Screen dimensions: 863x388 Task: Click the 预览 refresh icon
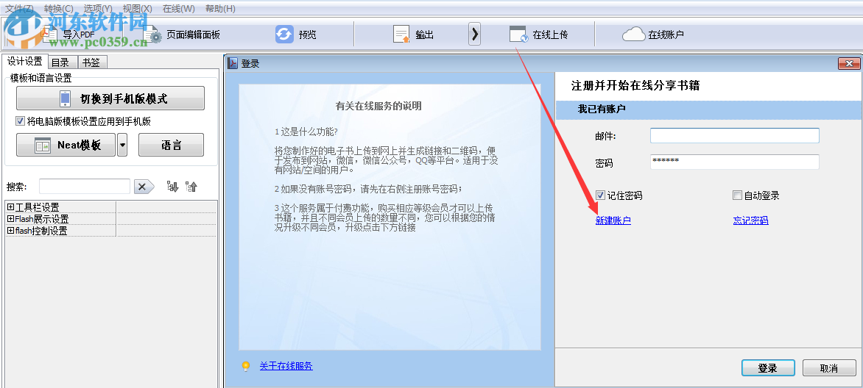pyautogui.click(x=284, y=34)
